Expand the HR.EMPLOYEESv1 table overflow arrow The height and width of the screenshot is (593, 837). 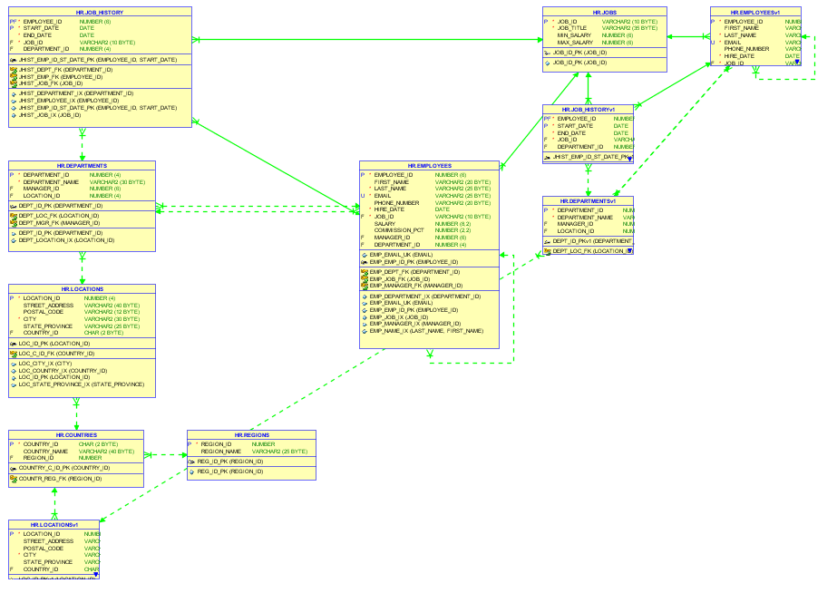(797, 63)
